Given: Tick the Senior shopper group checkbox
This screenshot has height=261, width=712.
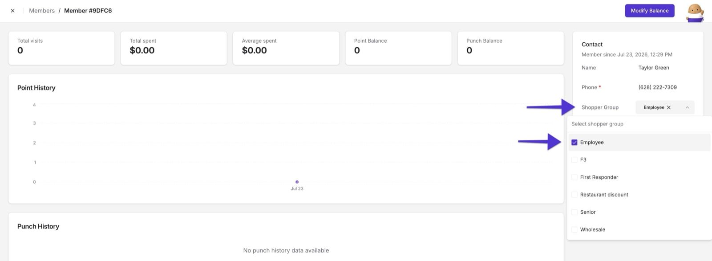Looking at the screenshot, I should pos(574,212).
